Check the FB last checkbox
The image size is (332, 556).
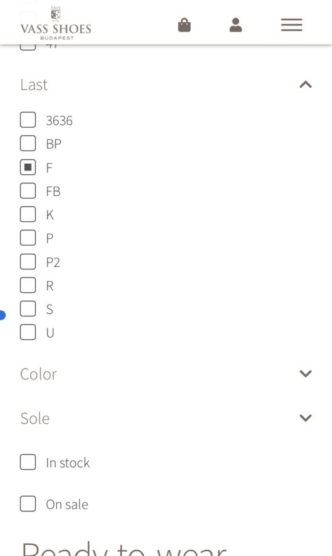click(28, 191)
